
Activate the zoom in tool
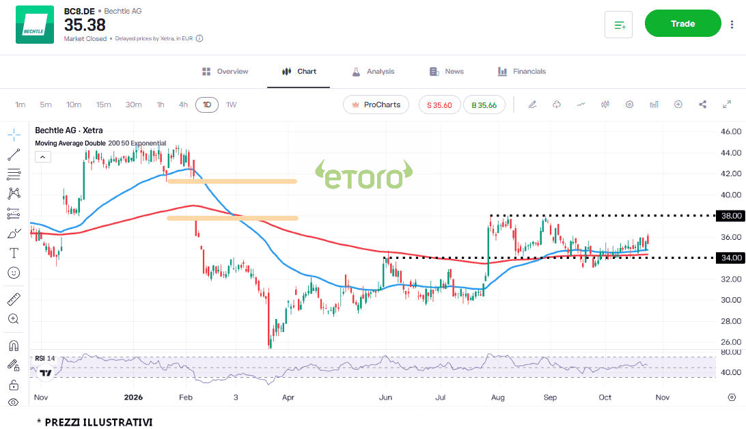(14, 319)
